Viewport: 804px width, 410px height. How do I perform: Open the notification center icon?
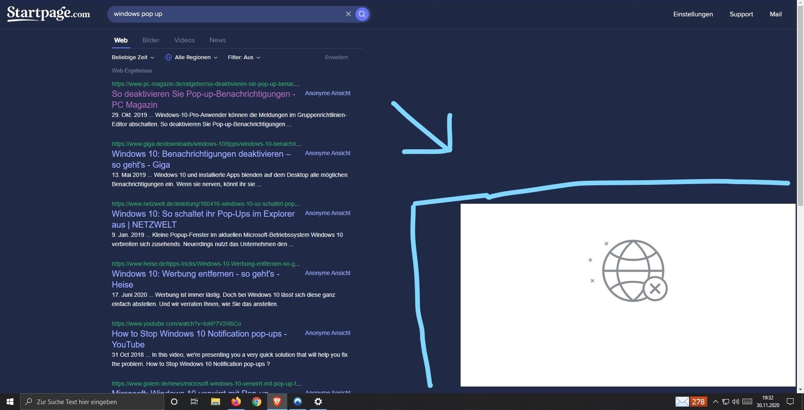click(x=790, y=402)
